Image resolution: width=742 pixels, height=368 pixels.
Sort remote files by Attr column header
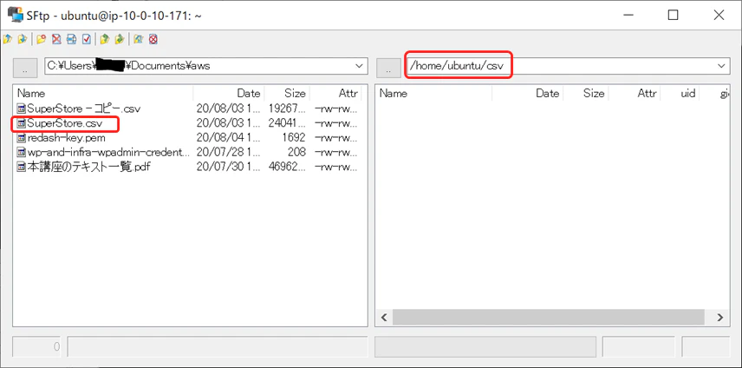point(635,94)
